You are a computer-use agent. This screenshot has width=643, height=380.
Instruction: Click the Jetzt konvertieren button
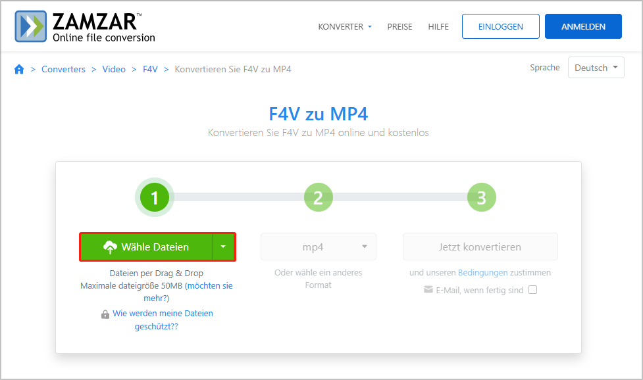click(x=480, y=247)
